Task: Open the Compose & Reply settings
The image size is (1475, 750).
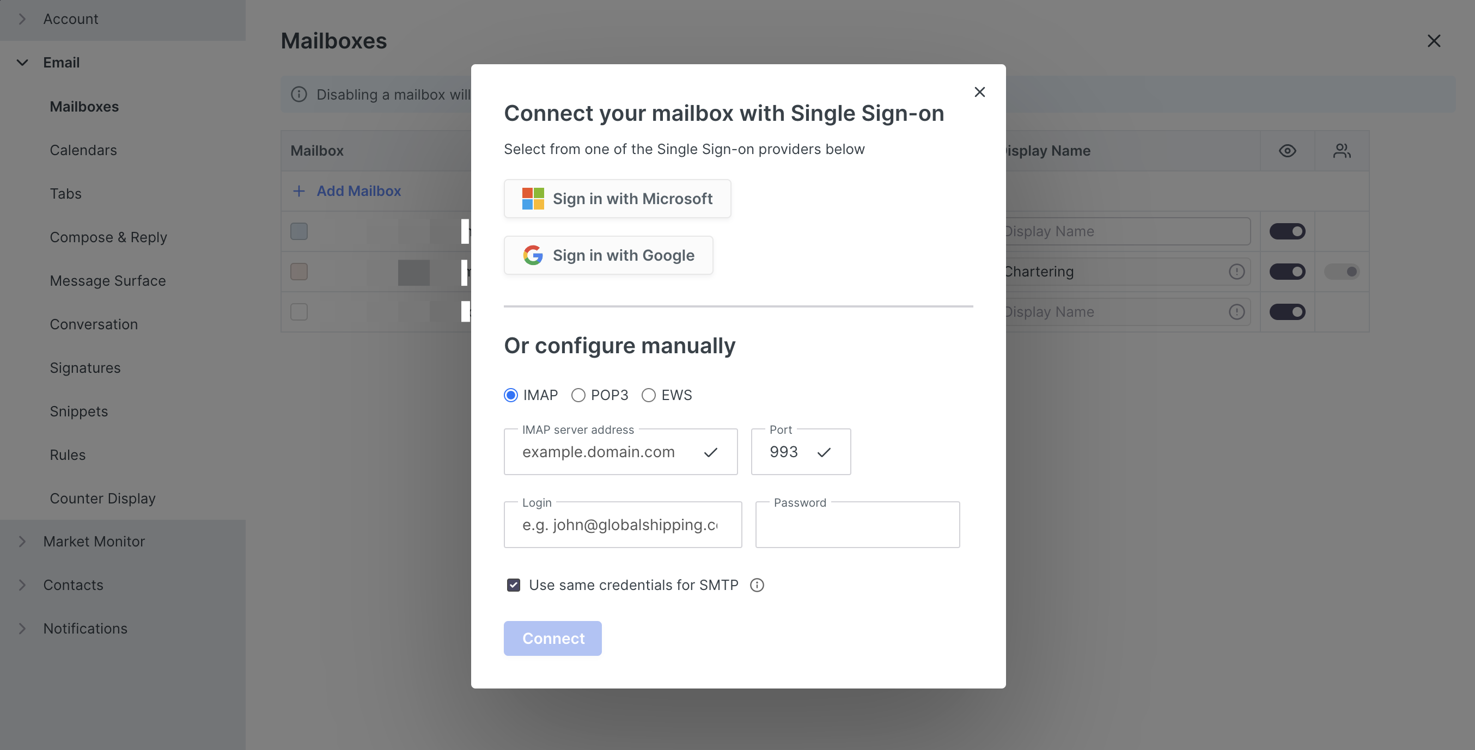Action: tap(108, 237)
